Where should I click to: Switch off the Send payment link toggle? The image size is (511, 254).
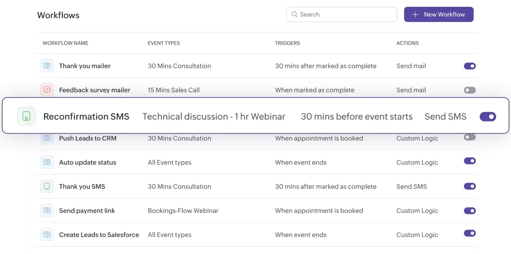469,211
